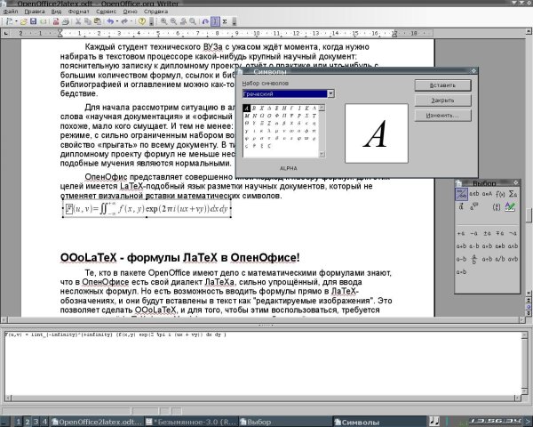
Task: Open the Справка menu
Action: click(x=155, y=12)
